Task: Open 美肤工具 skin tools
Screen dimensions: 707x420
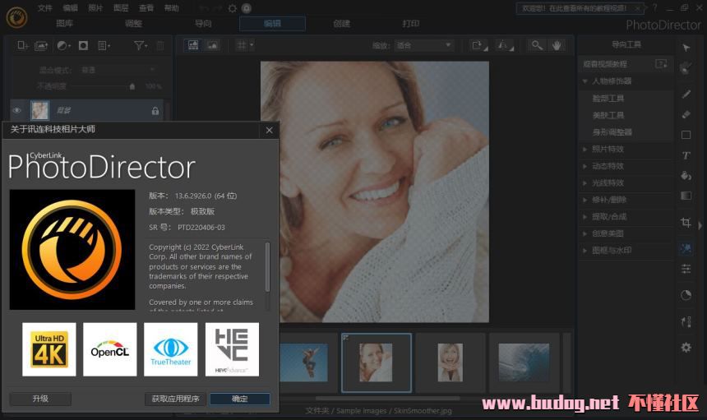Action: pyautogui.click(x=608, y=115)
